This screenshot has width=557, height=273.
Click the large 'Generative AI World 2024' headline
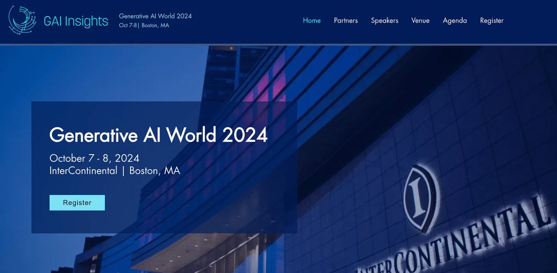[158, 135]
